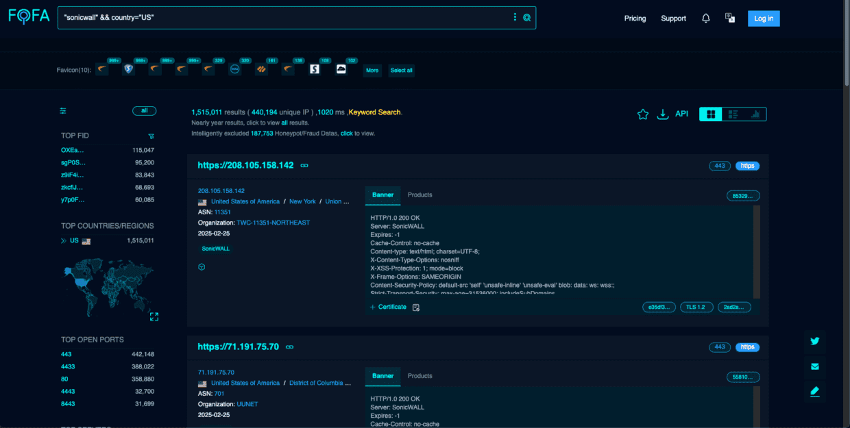Click the language translate icon
The width and height of the screenshot is (850, 428).
click(730, 18)
